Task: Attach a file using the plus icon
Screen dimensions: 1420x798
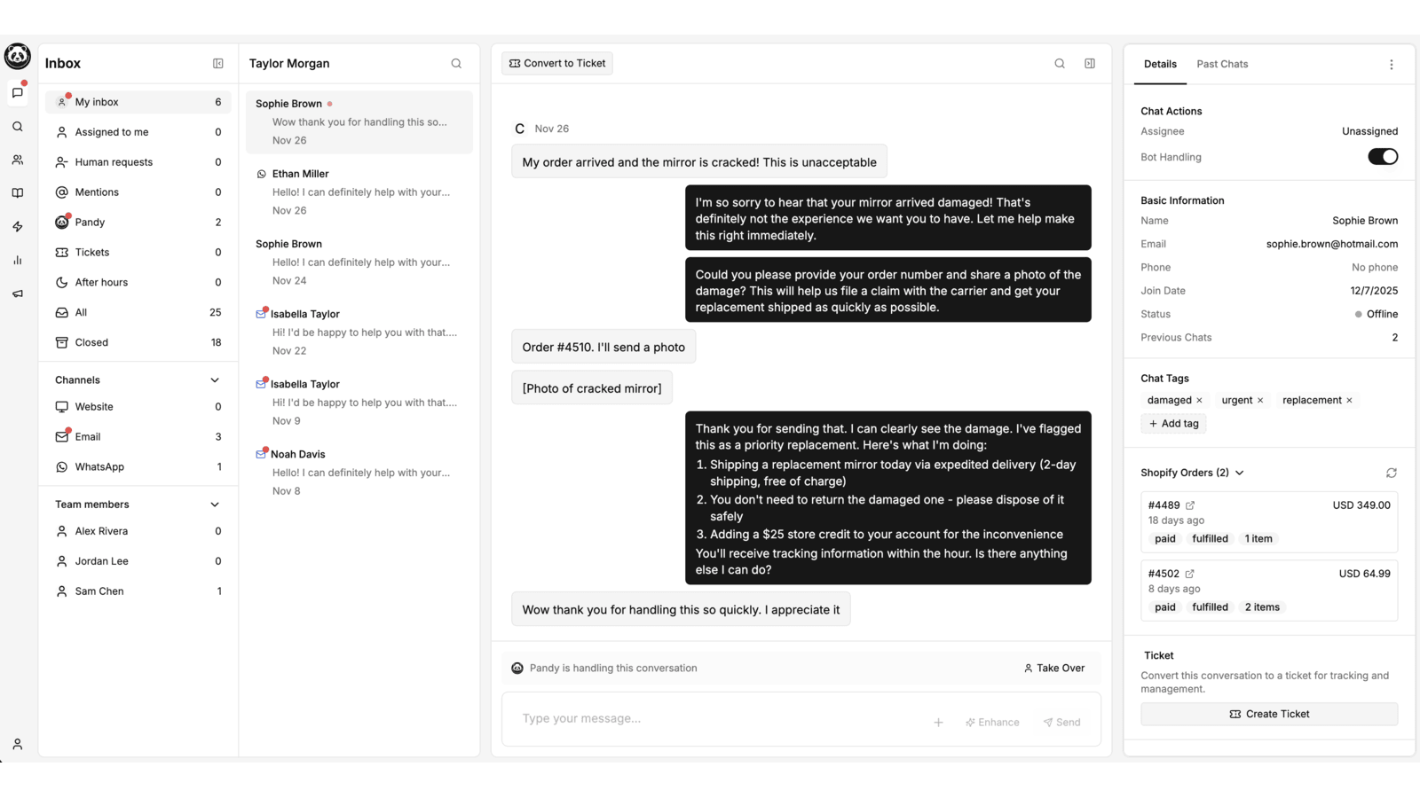Action: coord(938,723)
